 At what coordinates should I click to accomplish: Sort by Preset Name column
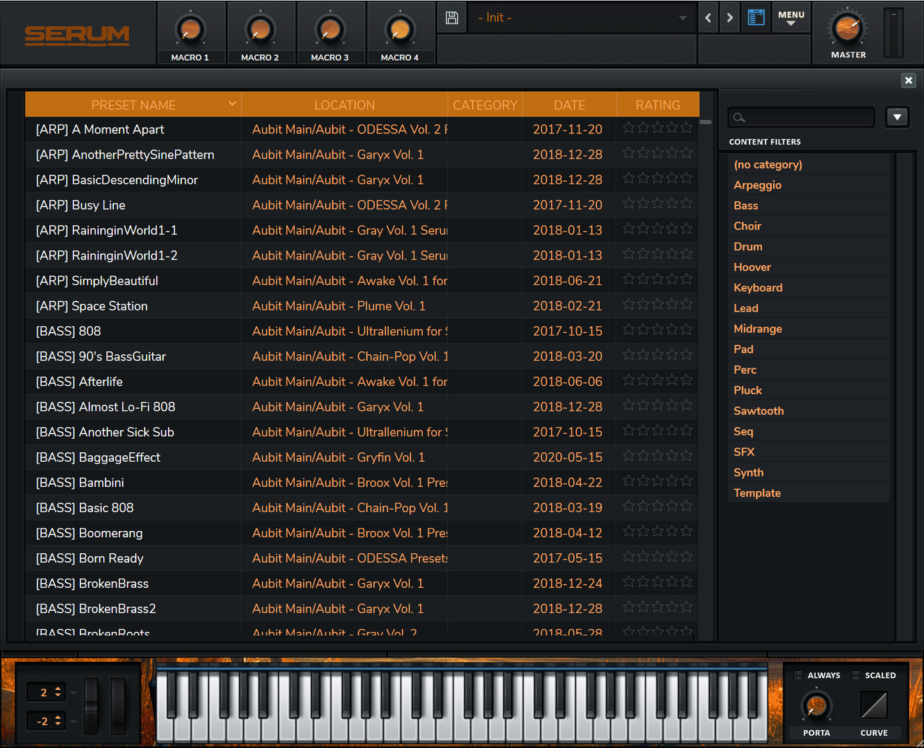coord(133,105)
